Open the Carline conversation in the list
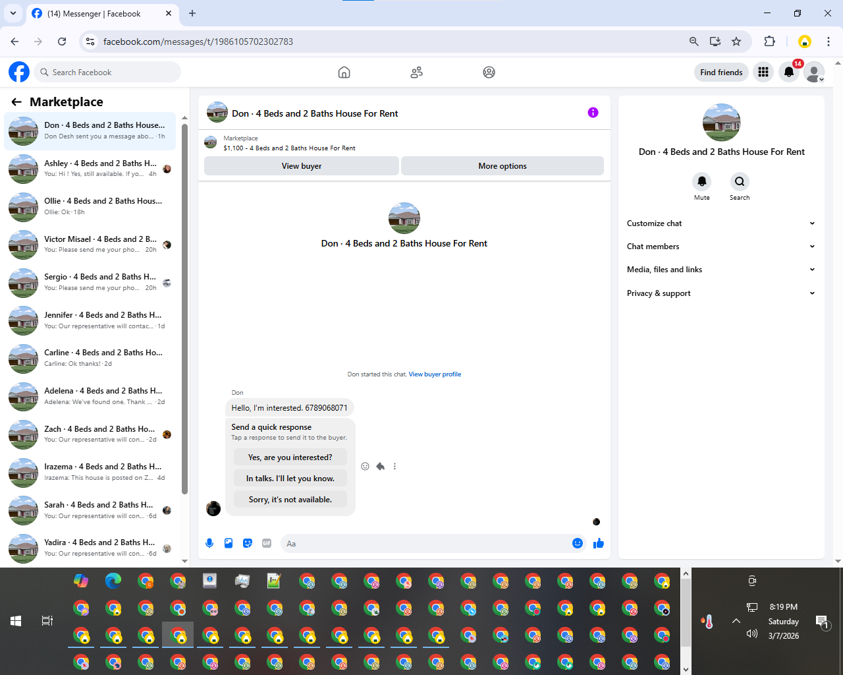The height and width of the screenshot is (675, 843). pos(90,358)
